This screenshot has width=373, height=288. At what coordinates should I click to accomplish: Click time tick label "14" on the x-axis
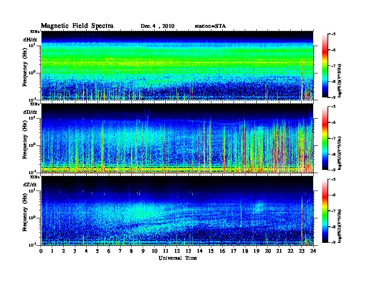pyautogui.click(x=200, y=251)
